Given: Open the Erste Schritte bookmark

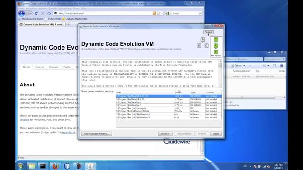Looking at the screenshot, I should tap(53, 19).
